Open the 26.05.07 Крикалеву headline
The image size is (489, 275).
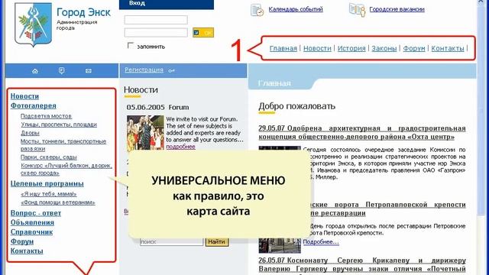(362, 264)
